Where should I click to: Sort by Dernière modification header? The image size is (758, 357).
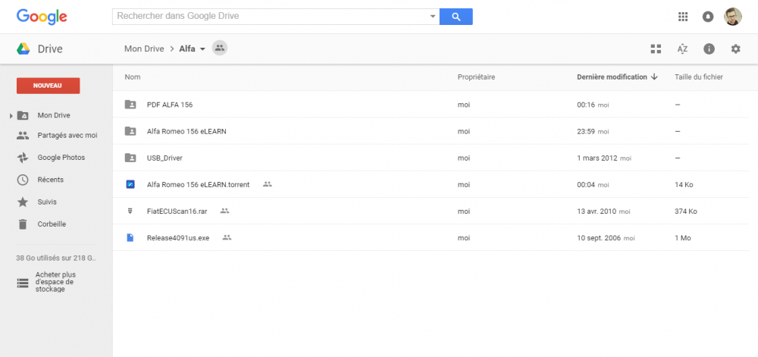pos(612,77)
